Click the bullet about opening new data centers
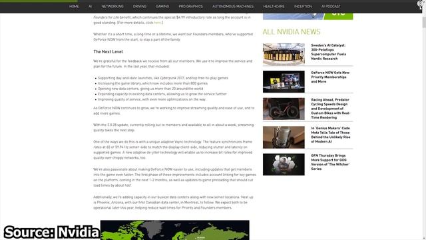Viewport: 426px width, 240px height. point(150,89)
